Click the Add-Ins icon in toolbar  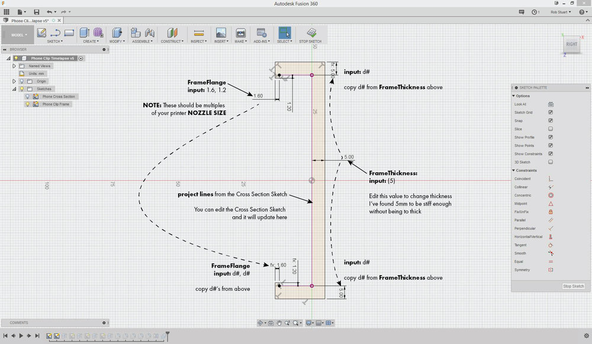pos(260,33)
